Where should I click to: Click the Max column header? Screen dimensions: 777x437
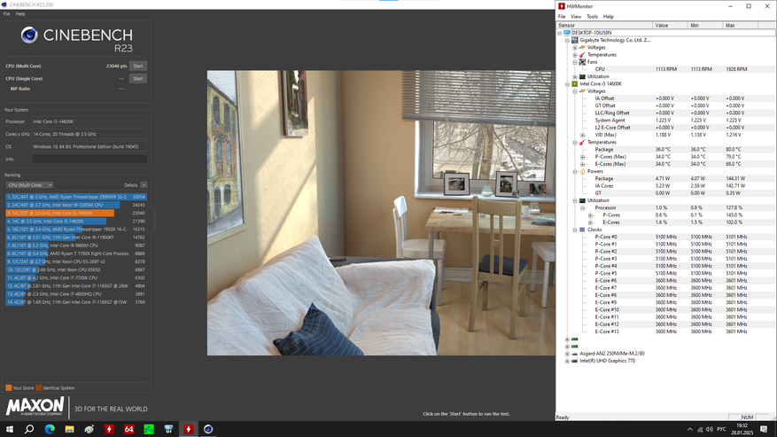[x=741, y=26]
